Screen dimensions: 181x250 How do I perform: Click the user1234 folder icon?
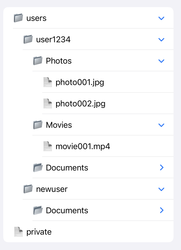[28, 39]
